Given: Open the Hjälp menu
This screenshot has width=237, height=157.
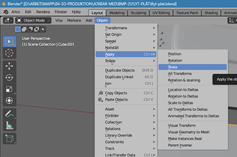Looking at the screenshot, I should (x=76, y=12).
